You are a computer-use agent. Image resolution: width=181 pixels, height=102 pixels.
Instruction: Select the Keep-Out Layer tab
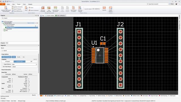(x=153, y=96)
